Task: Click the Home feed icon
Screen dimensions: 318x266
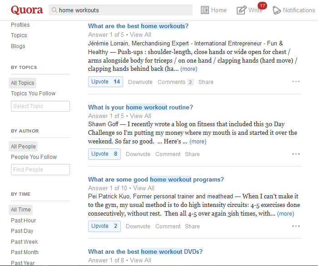Action: (205, 10)
